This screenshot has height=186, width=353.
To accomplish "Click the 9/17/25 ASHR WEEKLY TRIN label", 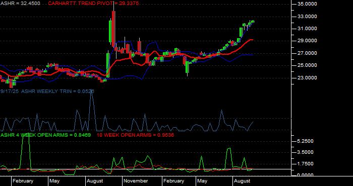I will (x=47, y=91).
